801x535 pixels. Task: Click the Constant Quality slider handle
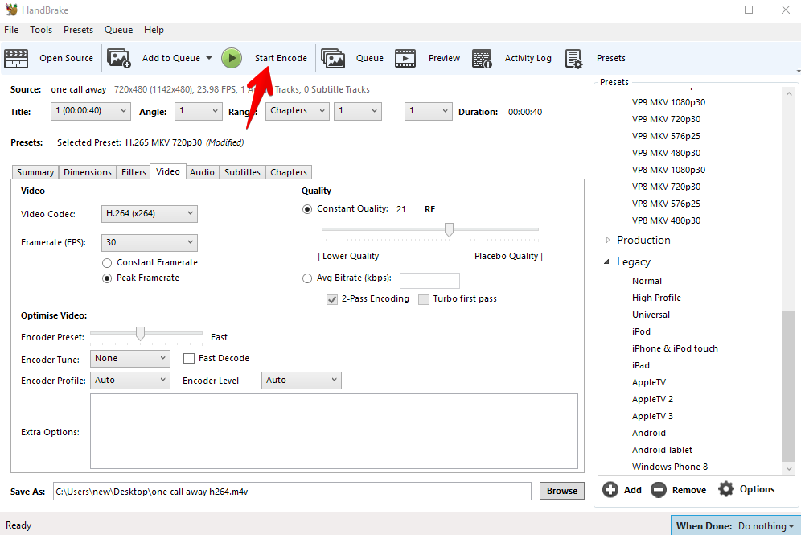pyautogui.click(x=449, y=229)
